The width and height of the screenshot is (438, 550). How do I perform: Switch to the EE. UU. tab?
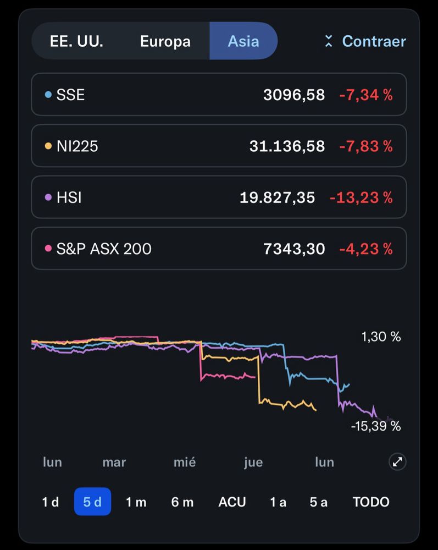click(76, 41)
